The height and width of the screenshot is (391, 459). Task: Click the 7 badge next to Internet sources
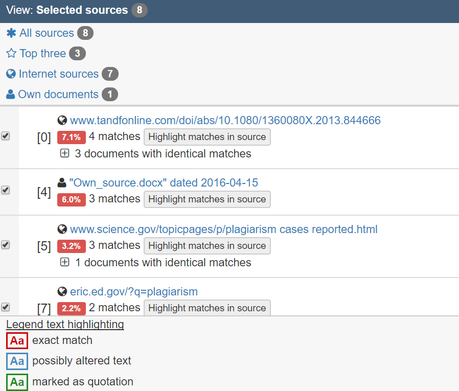(x=110, y=74)
